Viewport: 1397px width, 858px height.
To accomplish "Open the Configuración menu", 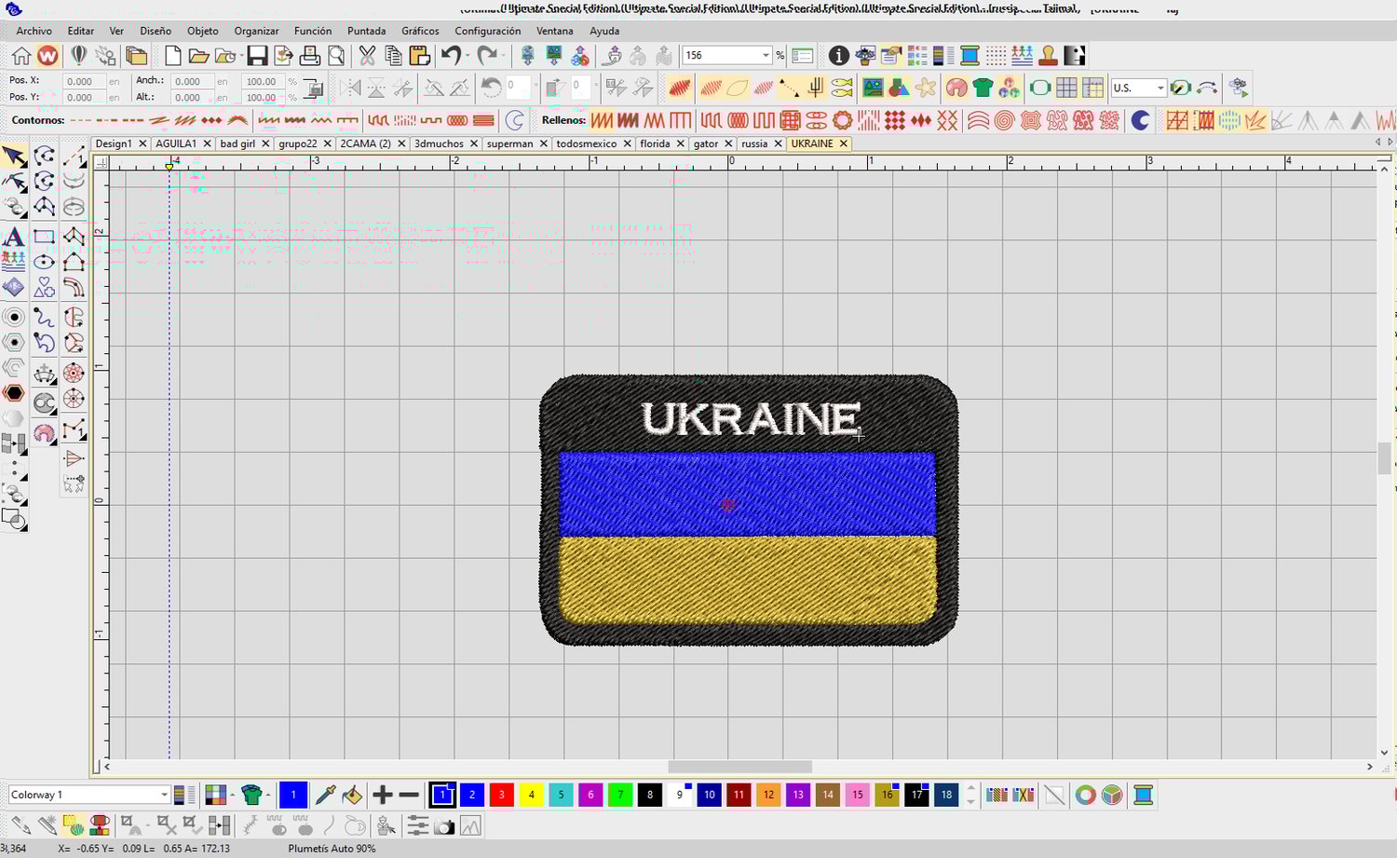I will click(487, 31).
